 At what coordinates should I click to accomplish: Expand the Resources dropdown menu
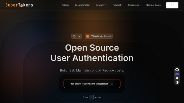pyautogui.click(x=134, y=5)
